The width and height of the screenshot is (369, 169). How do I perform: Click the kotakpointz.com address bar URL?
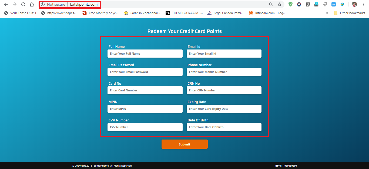(x=84, y=4)
